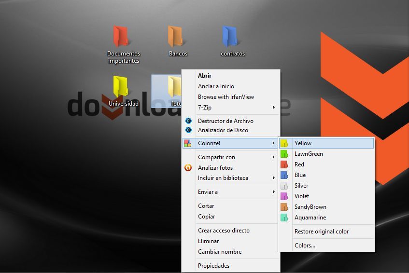Select the orange Bancos folder icon
Image resolution: width=409 pixels, height=273 pixels.
click(x=175, y=36)
